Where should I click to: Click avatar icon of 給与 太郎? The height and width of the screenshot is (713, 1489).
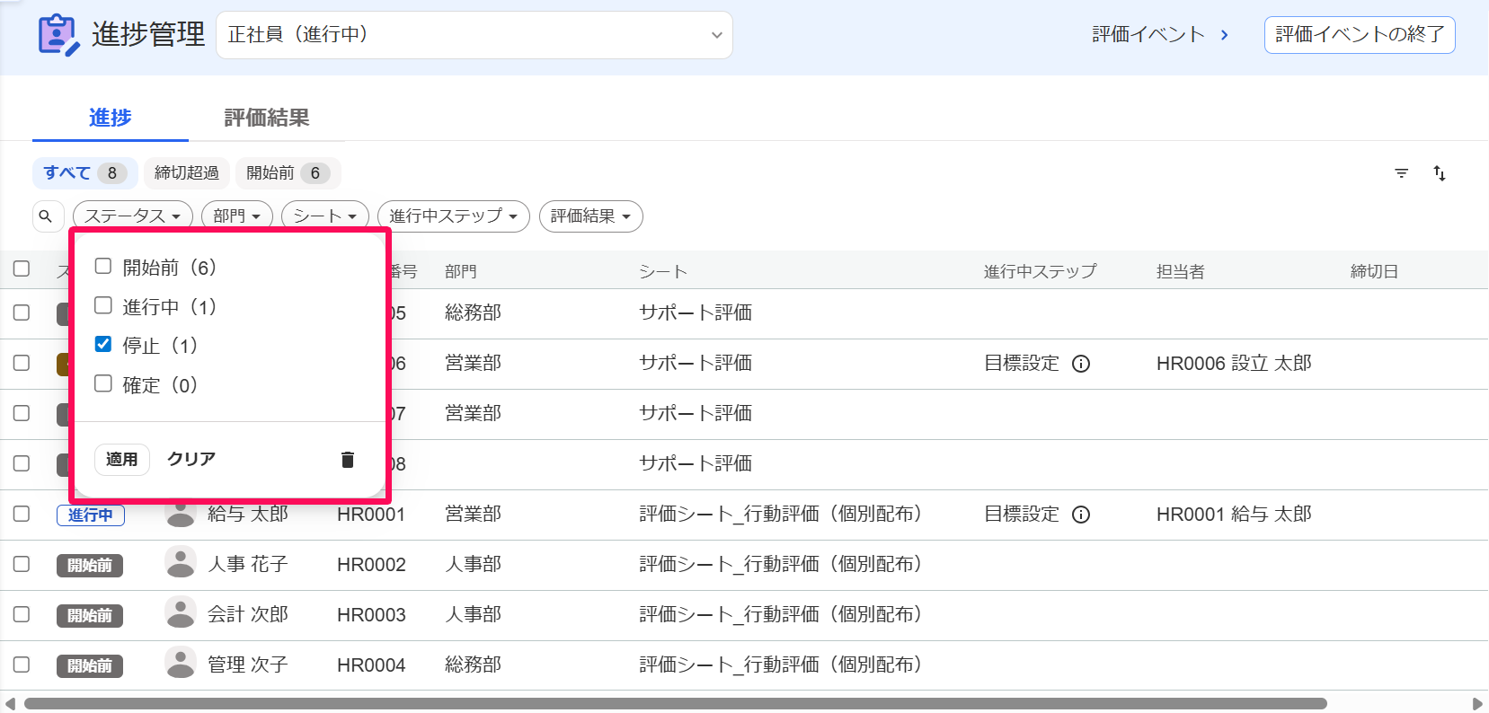click(x=181, y=515)
